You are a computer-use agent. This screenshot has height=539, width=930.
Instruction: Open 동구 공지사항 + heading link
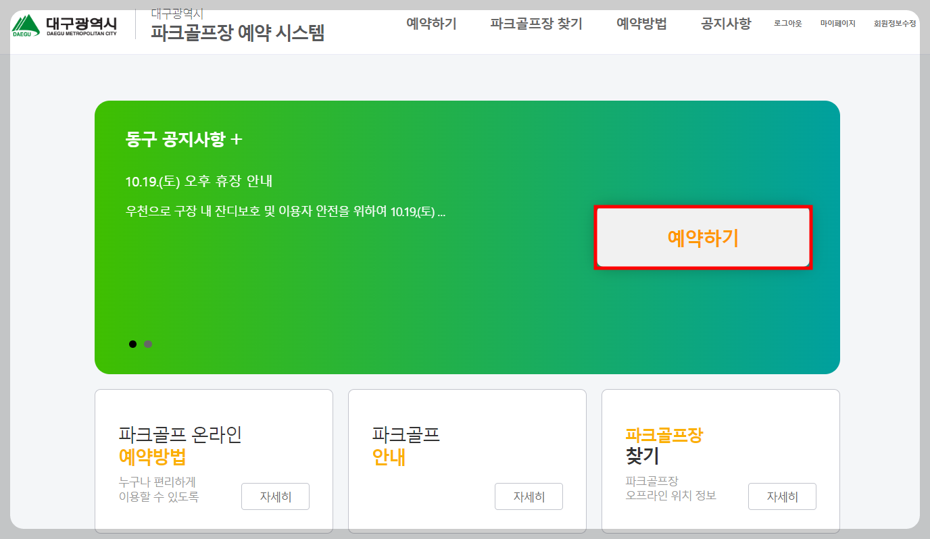click(184, 139)
